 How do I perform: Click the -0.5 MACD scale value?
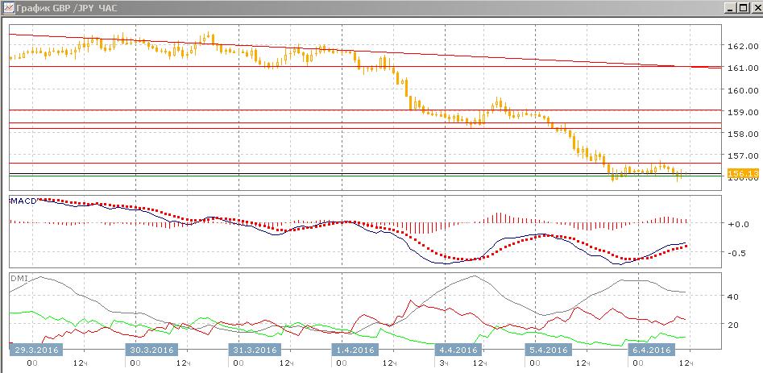click(x=738, y=253)
